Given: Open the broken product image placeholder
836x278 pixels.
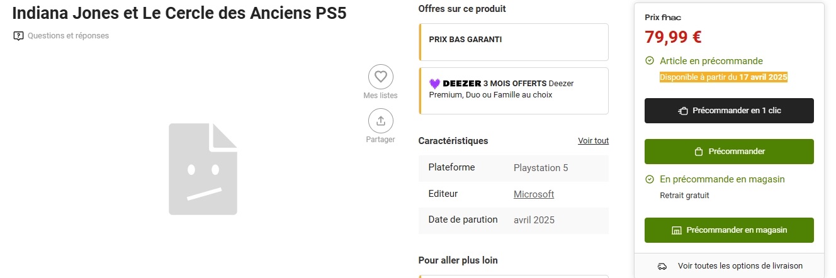Looking at the screenshot, I should (203, 169).
